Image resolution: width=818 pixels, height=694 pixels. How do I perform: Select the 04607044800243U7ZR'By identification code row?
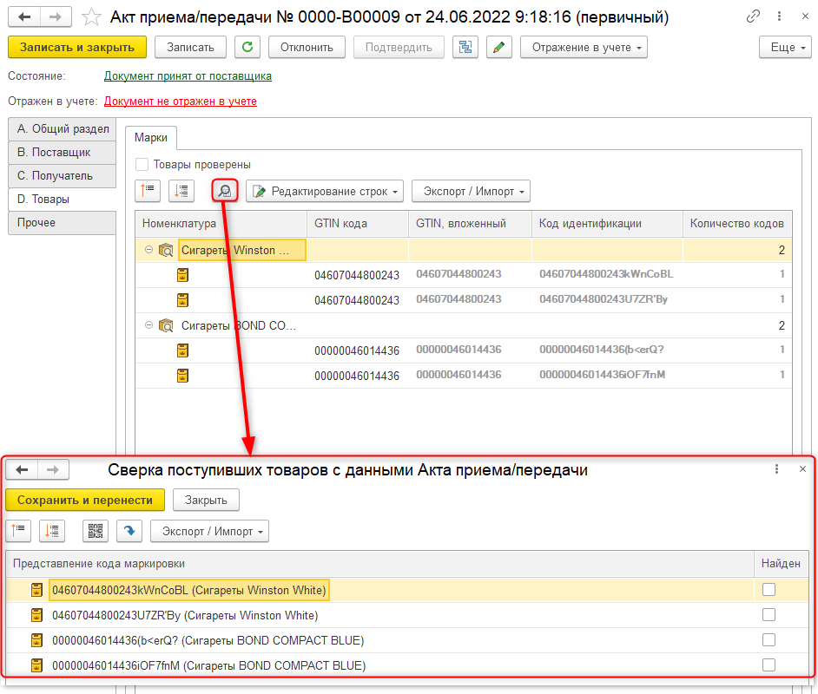463,299
